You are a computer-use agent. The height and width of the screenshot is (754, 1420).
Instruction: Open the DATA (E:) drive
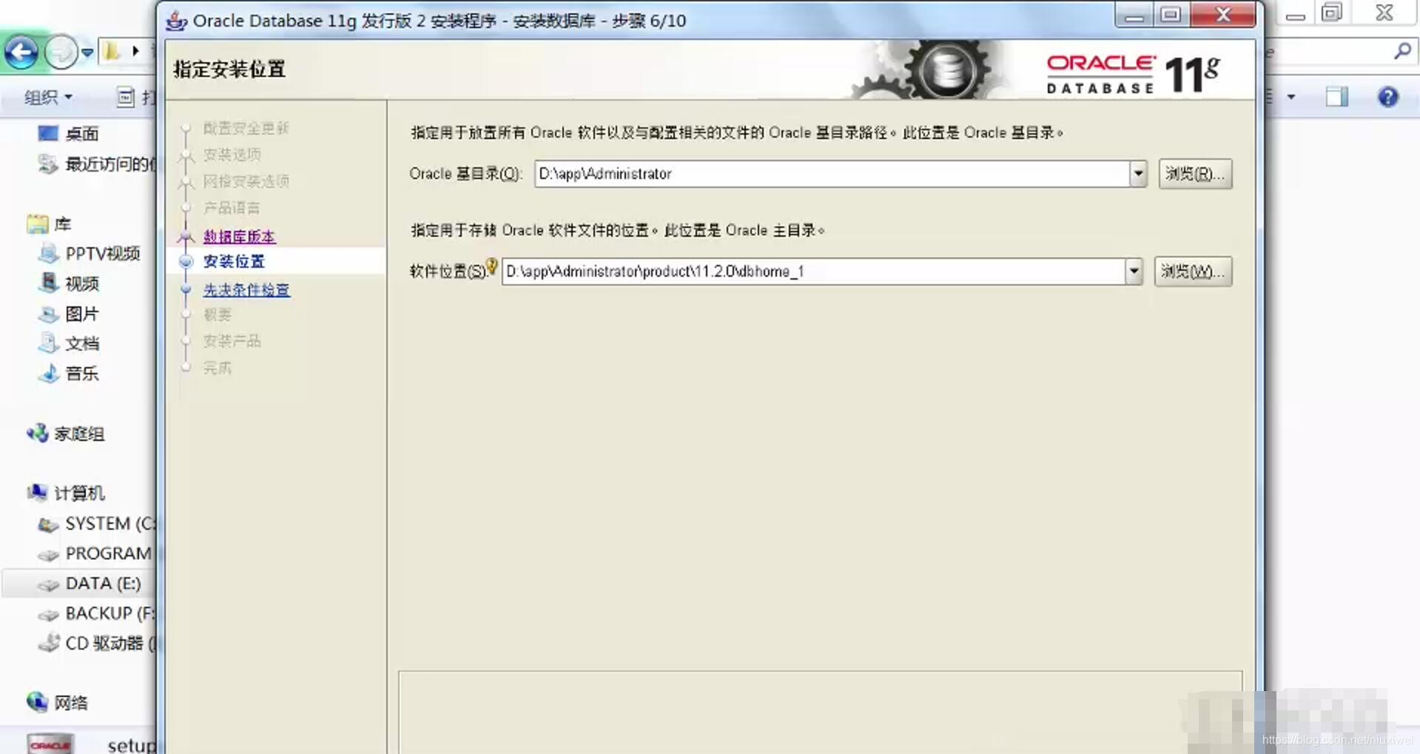pos(103,584)
